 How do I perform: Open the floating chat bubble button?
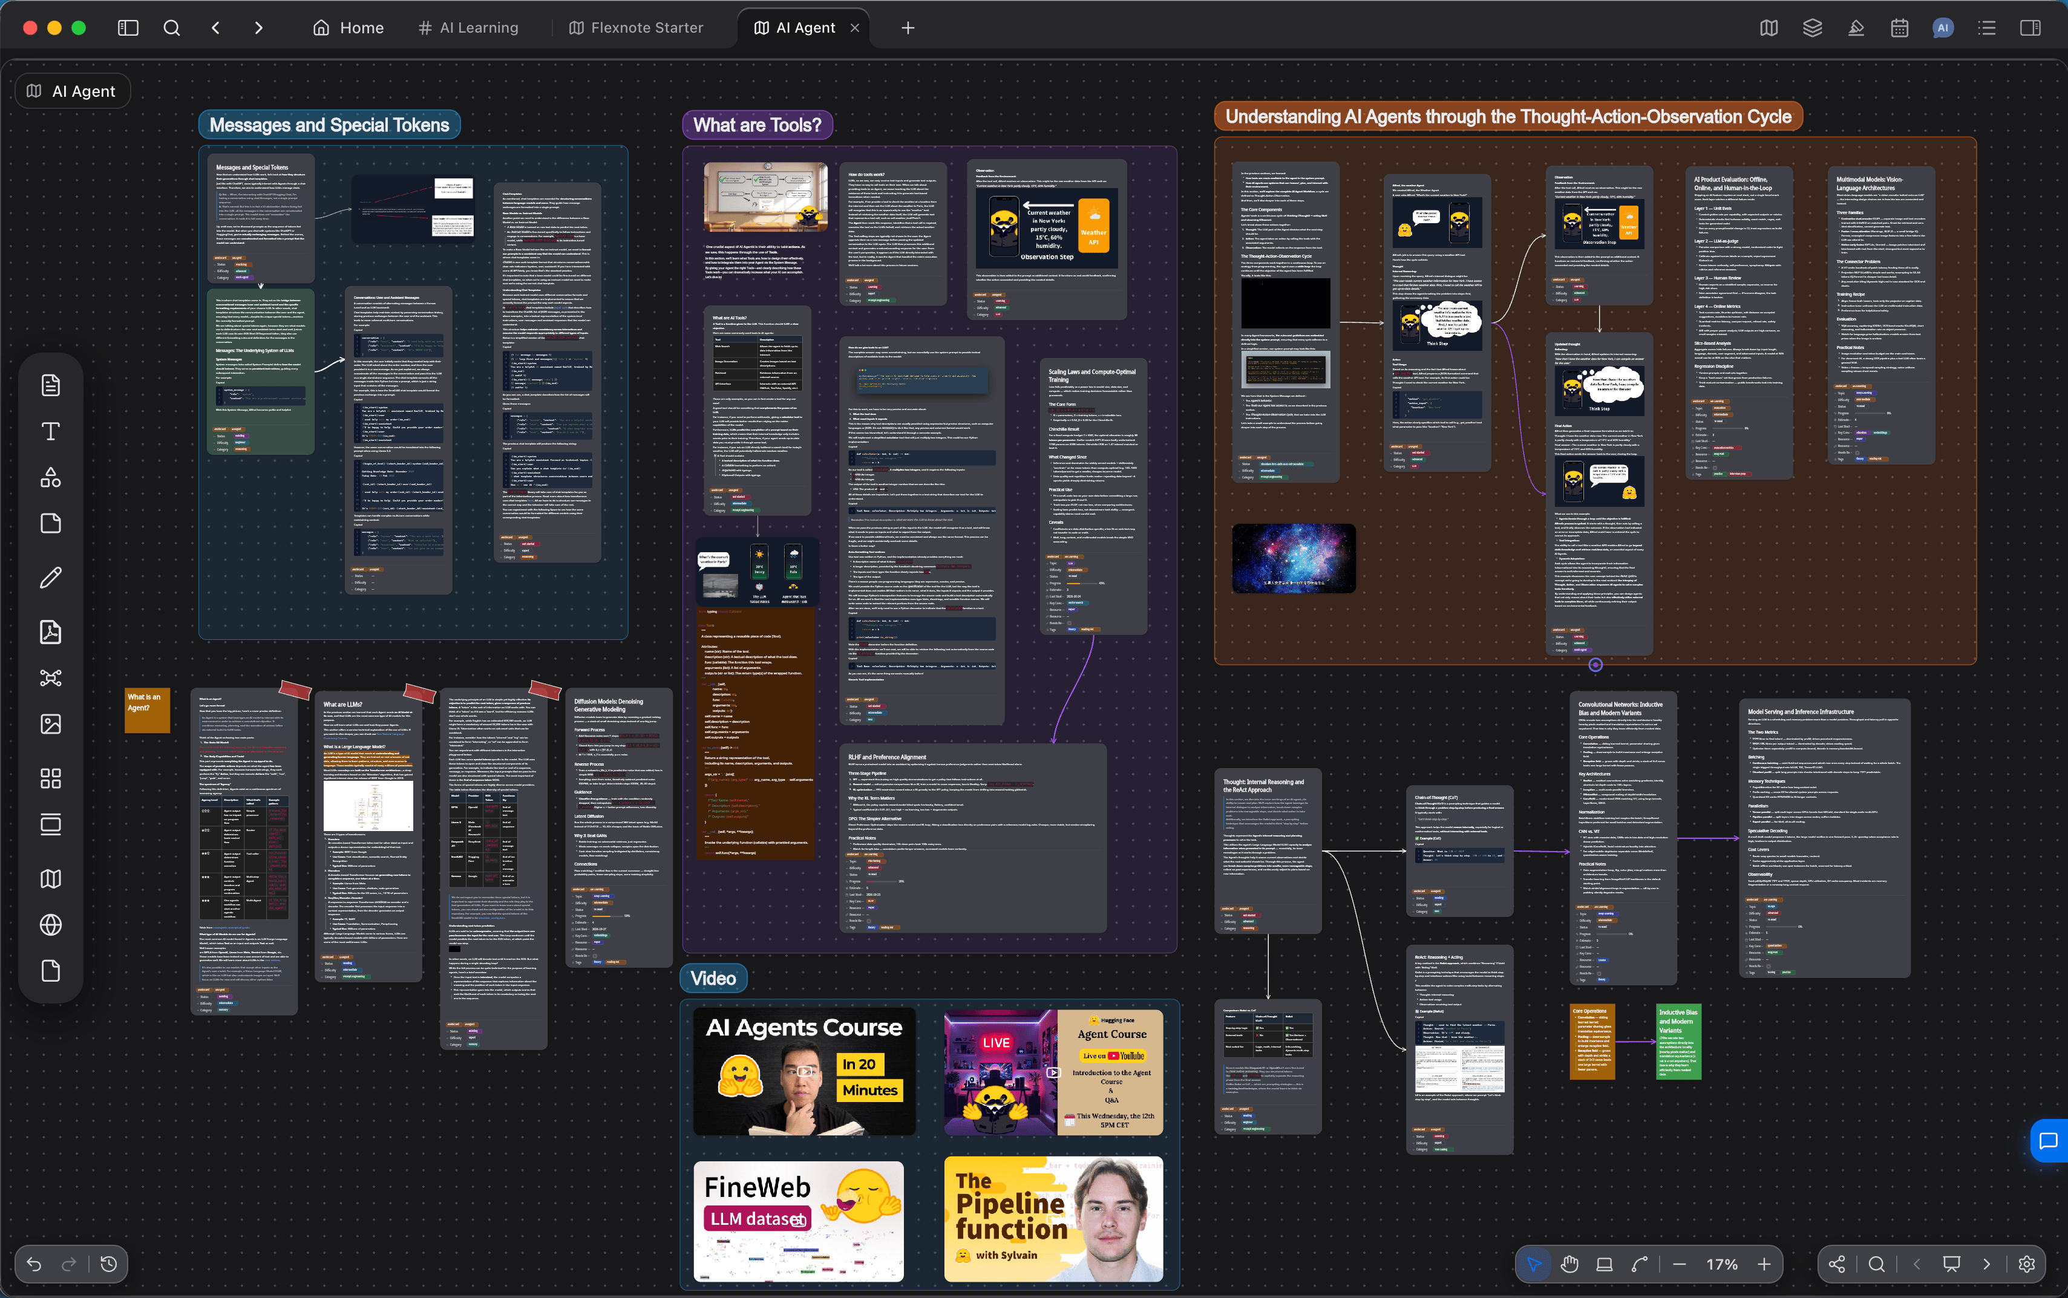point(2049,1141)
